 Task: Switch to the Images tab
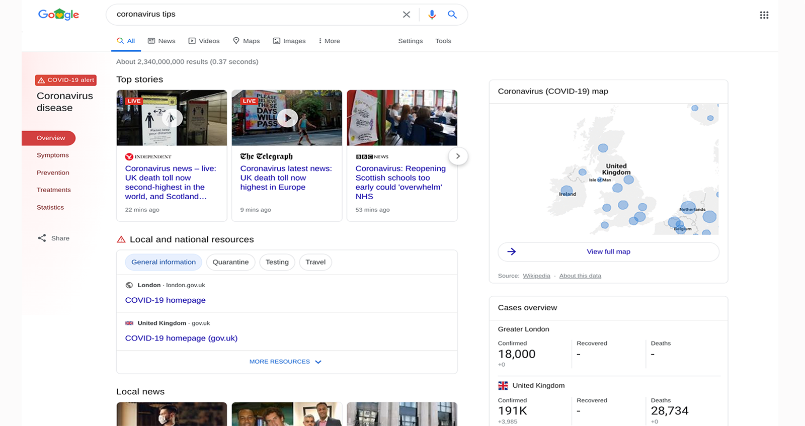[x=289, y=41]
